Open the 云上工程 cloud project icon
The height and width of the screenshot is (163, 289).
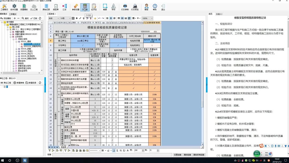coord(34,7)
